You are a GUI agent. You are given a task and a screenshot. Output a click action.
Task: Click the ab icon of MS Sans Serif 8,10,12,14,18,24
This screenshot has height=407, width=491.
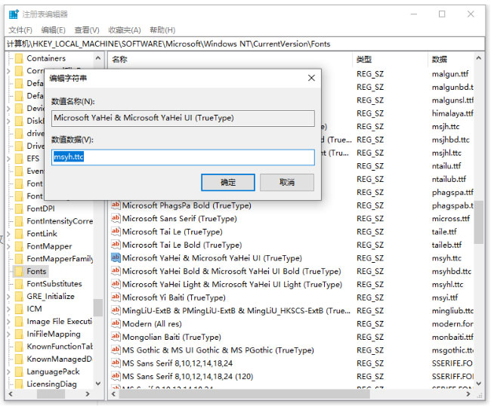tap(116, 363)
